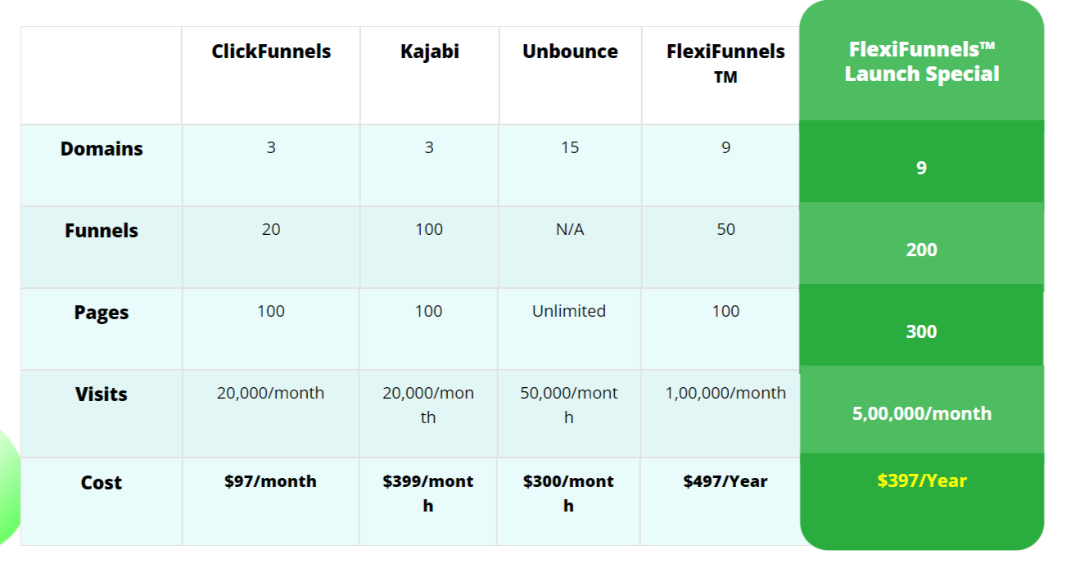Click the Cost row label

102,483
